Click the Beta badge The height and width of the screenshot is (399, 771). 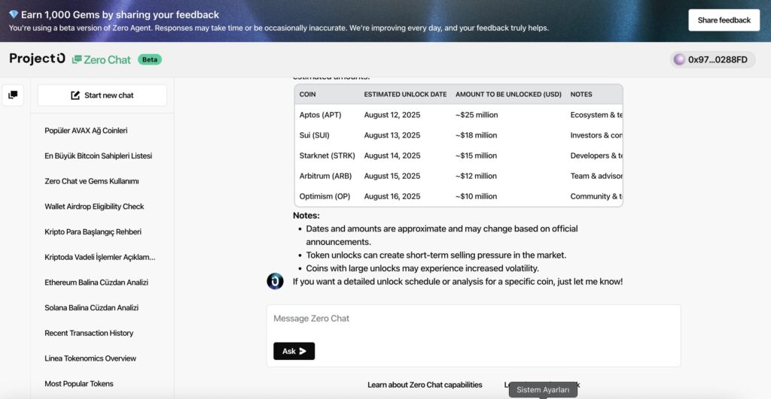(x=150, y=59)
